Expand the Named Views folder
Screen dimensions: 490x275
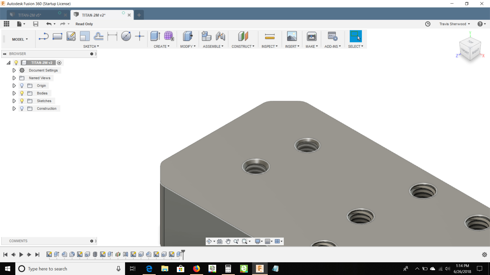pos(14,78)
